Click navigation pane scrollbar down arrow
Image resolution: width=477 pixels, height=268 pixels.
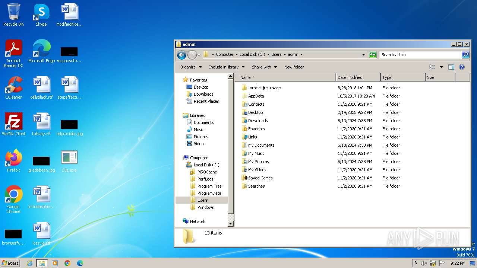pos(230,224)
